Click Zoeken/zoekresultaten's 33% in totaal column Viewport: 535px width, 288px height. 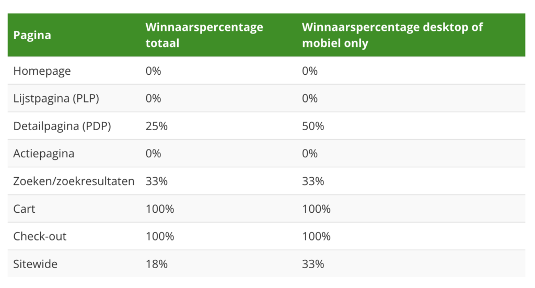156,181
